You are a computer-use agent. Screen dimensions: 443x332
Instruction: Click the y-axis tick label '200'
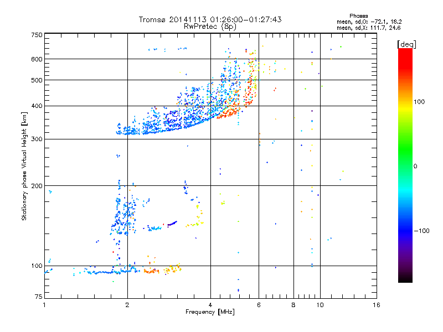37,186
